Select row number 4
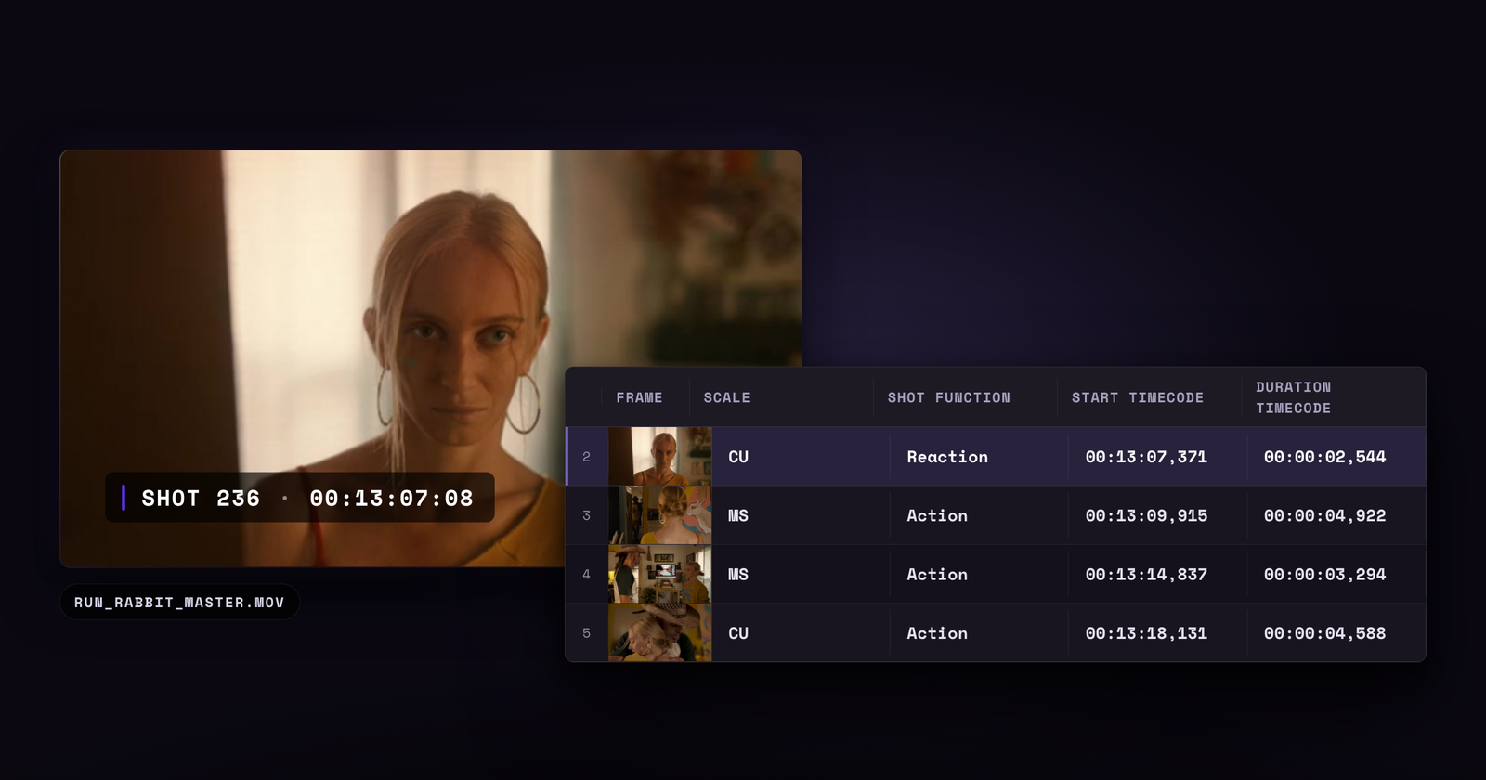The width and height of the screenshot is (1486, 780). [x=586, y=575]
